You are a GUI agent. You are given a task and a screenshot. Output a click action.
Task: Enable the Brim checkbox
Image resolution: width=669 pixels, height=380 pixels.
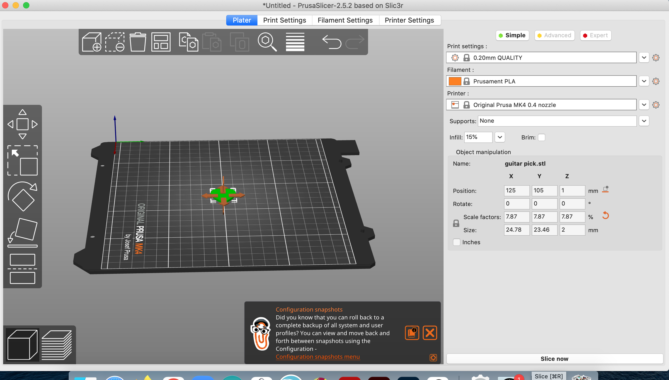click(x=541, y=137)
